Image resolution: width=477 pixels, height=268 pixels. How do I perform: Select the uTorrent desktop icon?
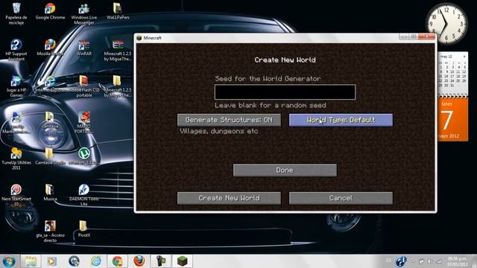tap(84, 157)
